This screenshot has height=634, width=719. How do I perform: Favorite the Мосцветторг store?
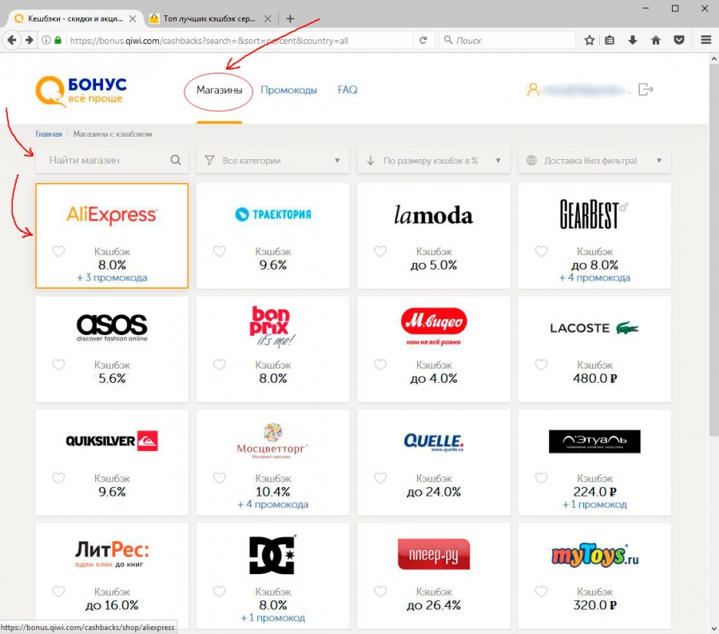point(219,477)
